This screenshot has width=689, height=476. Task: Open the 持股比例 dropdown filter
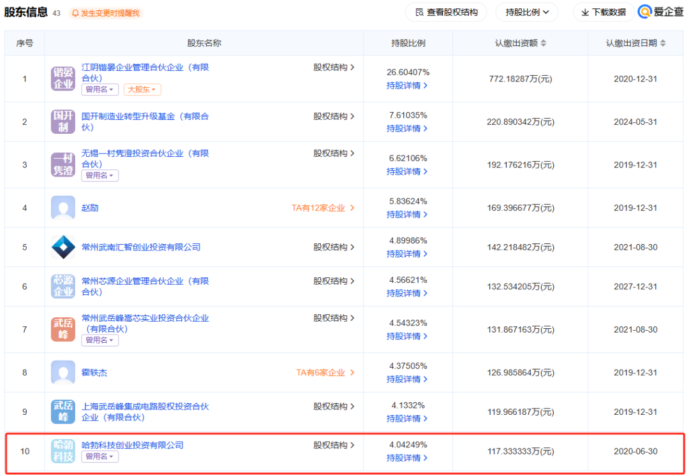coord(527,12)
